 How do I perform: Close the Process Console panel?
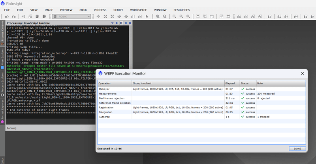click(x=130, y=23)
